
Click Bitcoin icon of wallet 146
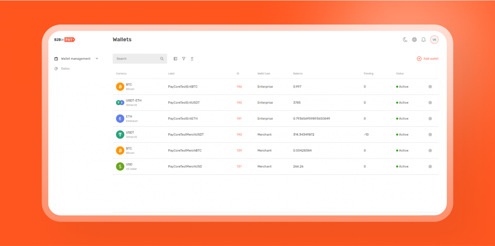tap(120, 87)
